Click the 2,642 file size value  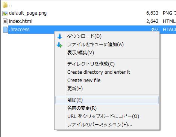click(x=152, y=21)
